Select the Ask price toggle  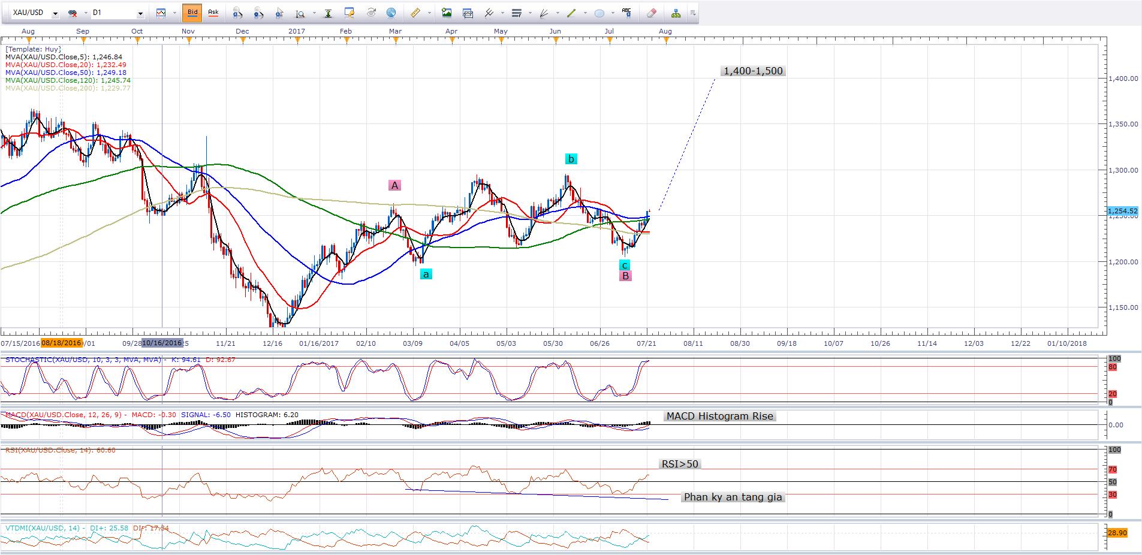pyautogui.click(x=213, y=13)
